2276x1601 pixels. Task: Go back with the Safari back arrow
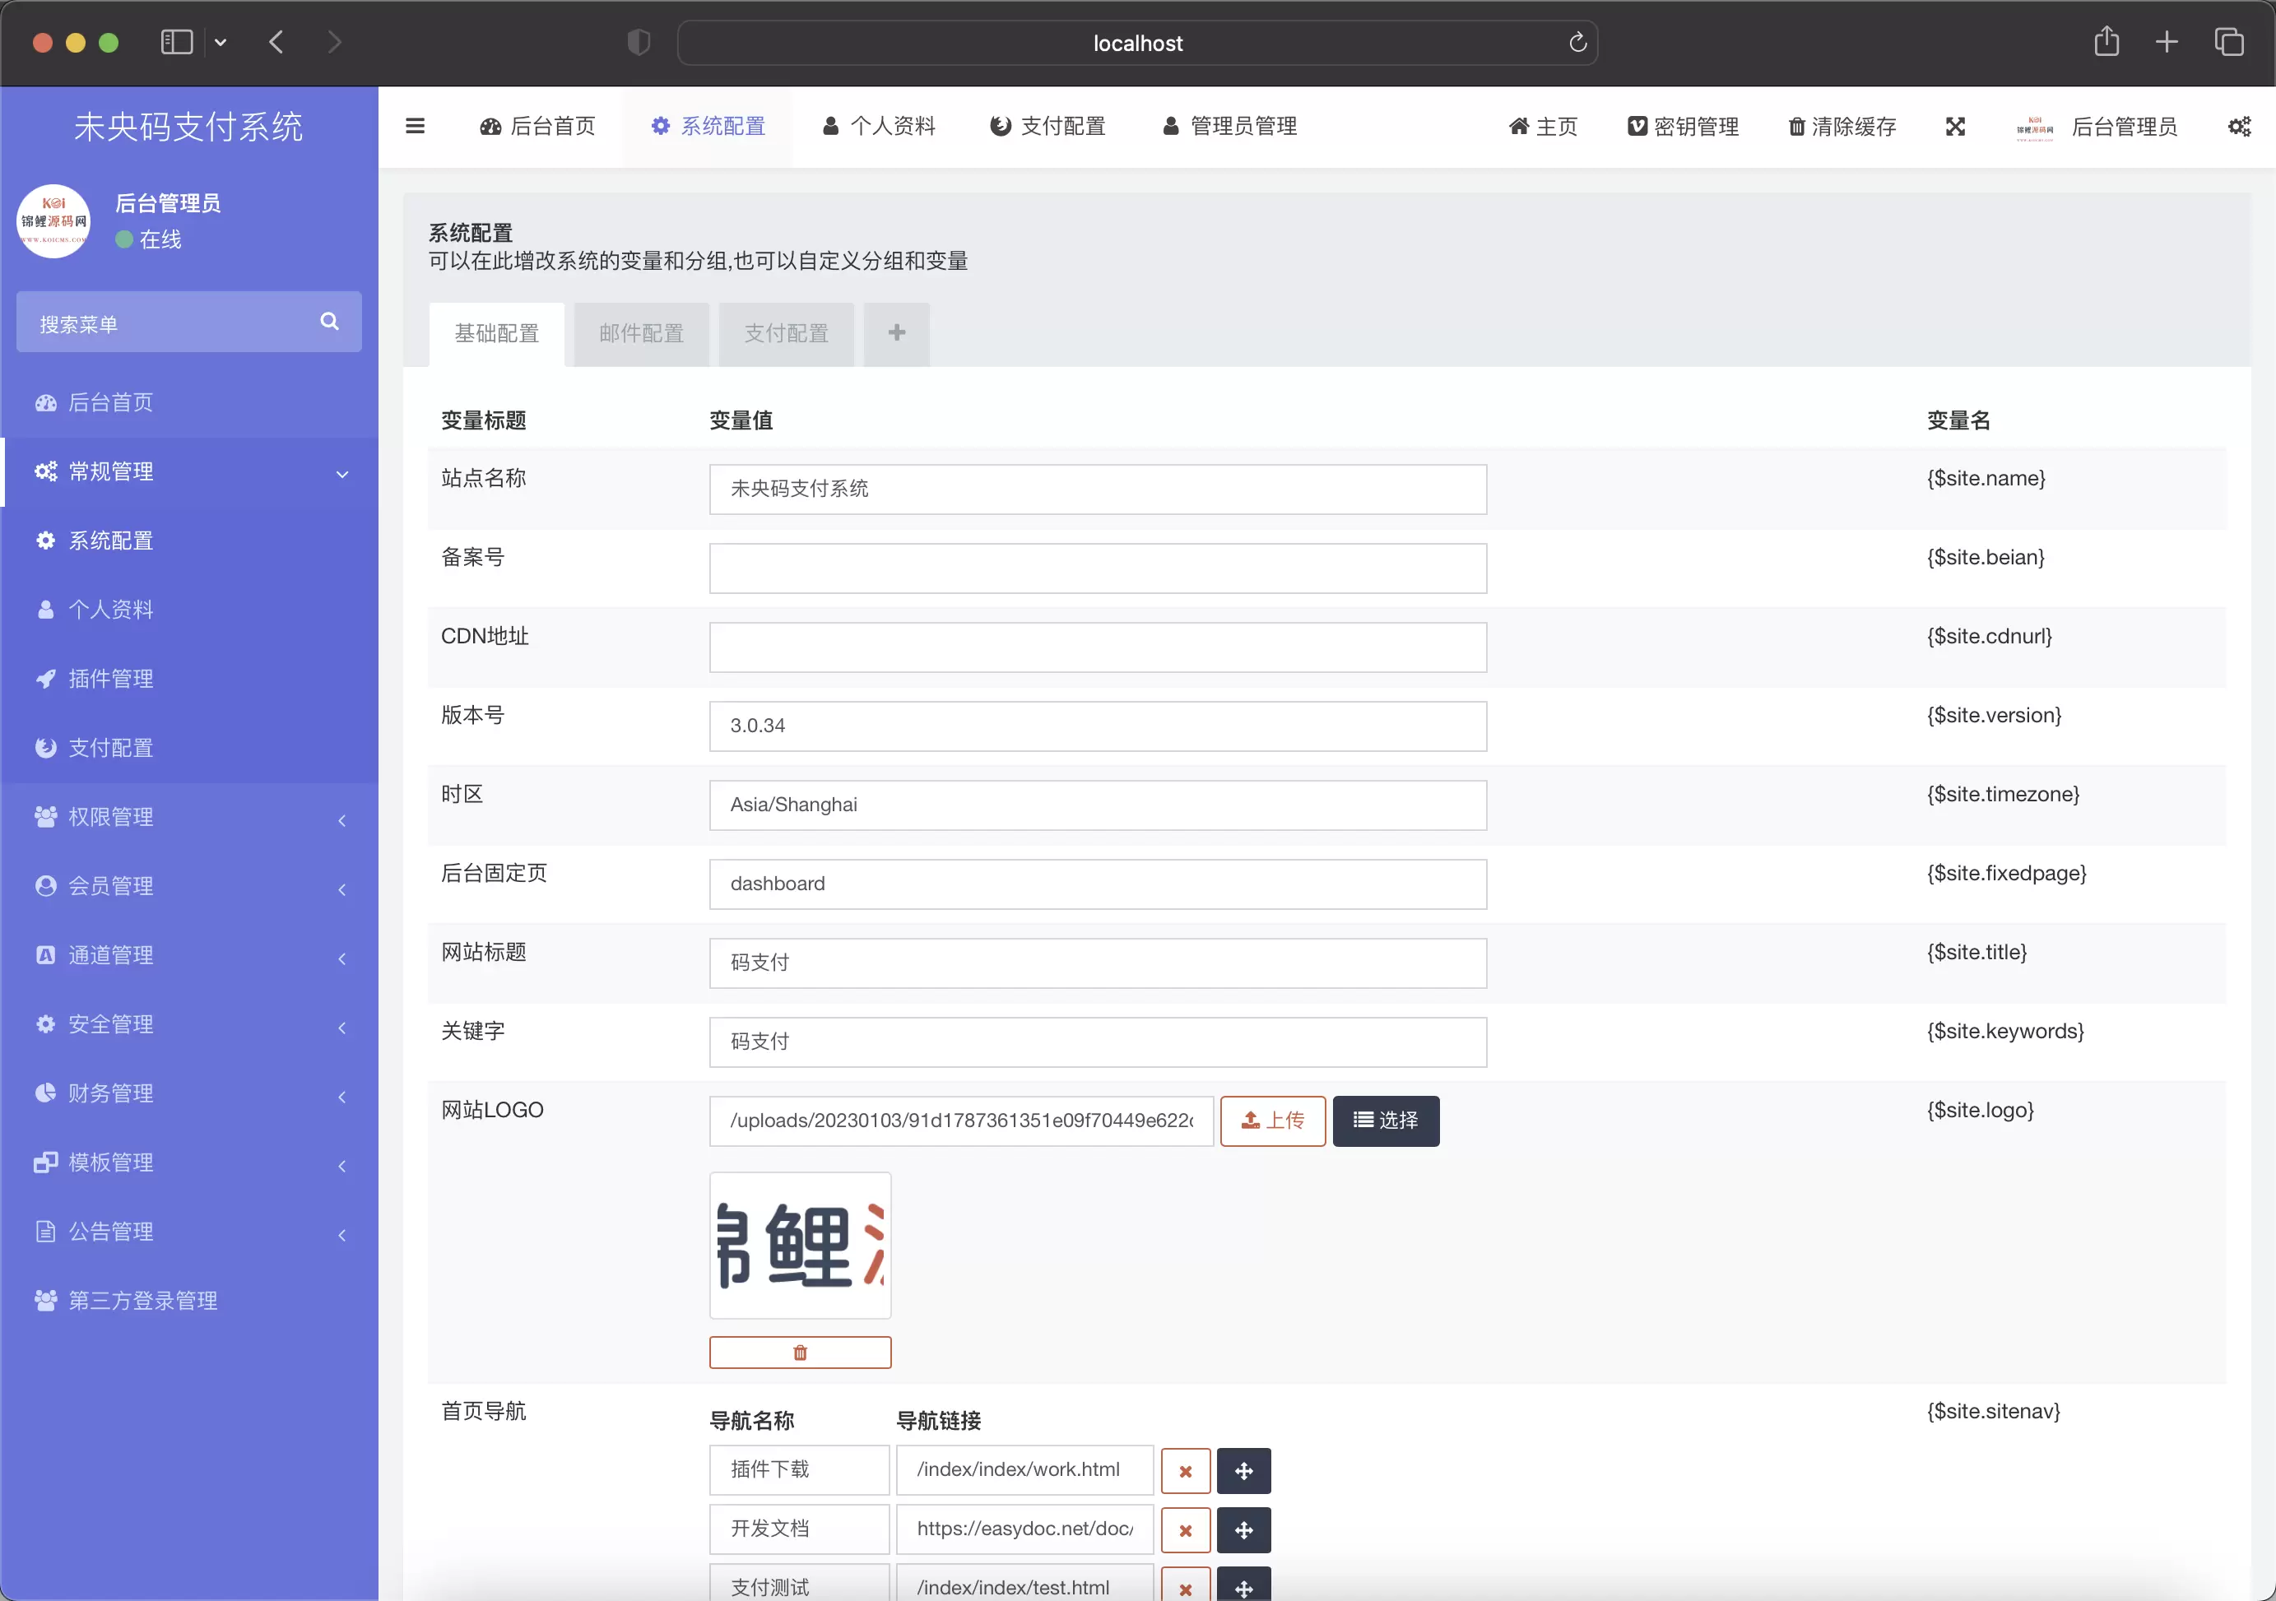pyautogui.click(x=276, y=42)
